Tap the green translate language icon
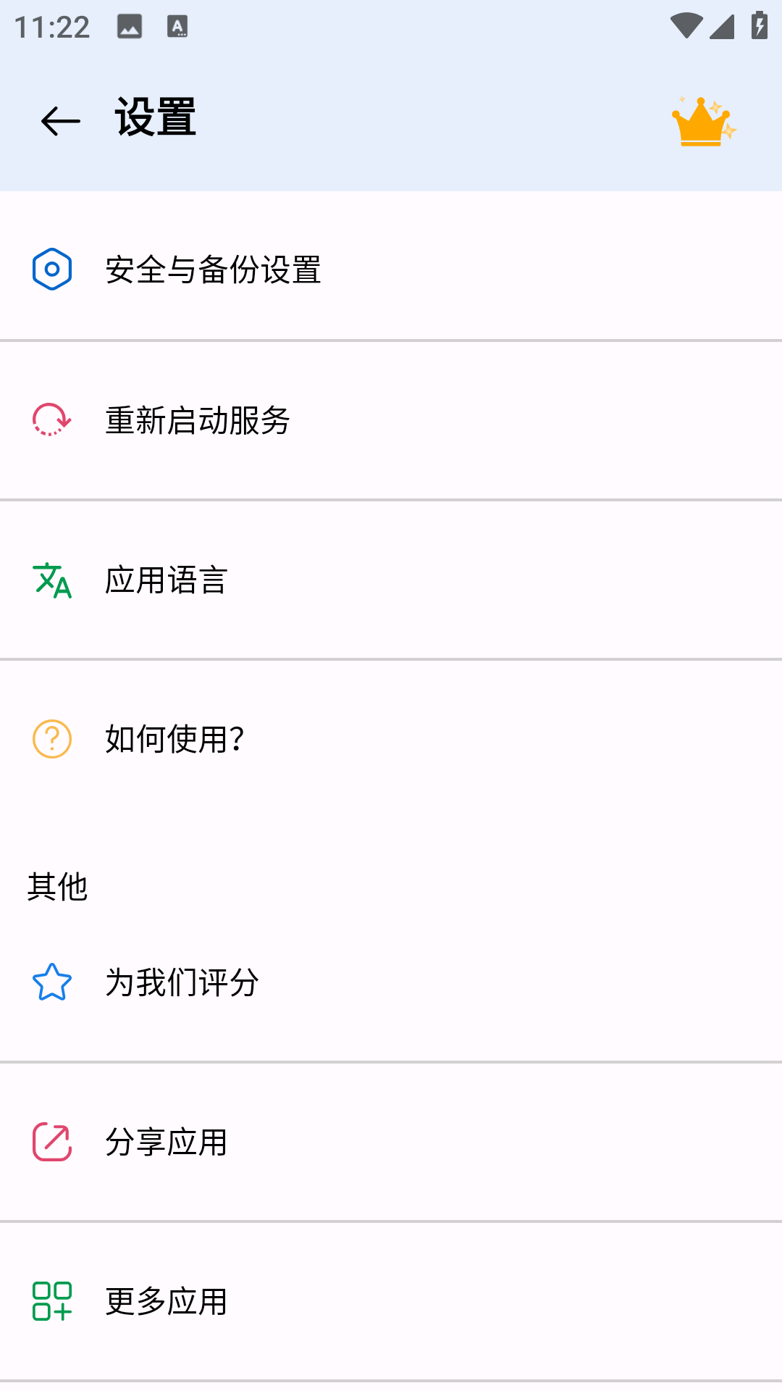The height and width of the screenshot is (1391, 782). click(x=52, y=580)
